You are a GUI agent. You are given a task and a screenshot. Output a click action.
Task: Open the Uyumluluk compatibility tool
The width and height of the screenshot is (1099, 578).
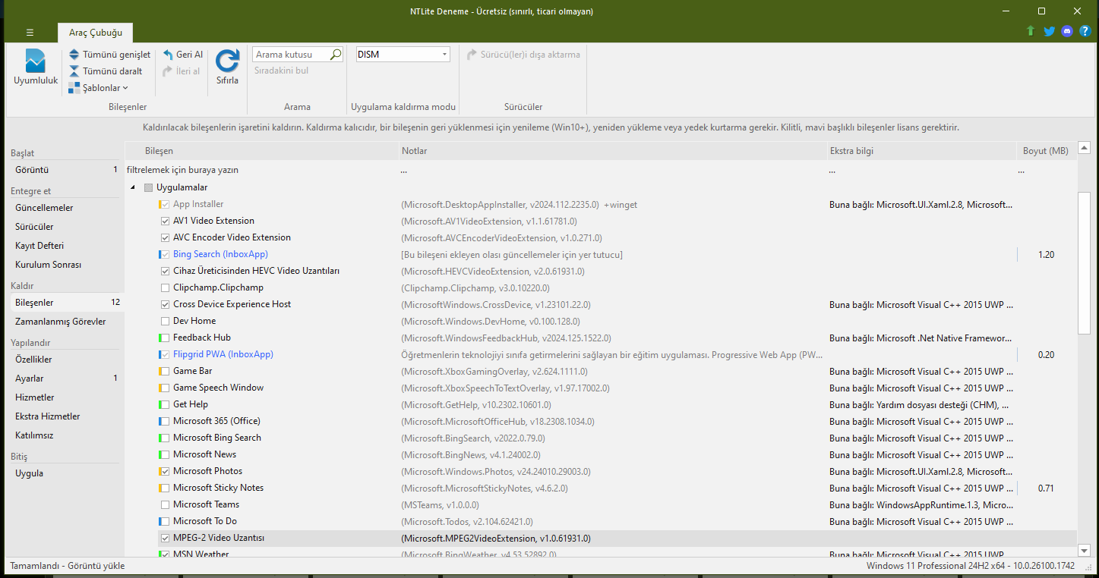coord(35,67)
